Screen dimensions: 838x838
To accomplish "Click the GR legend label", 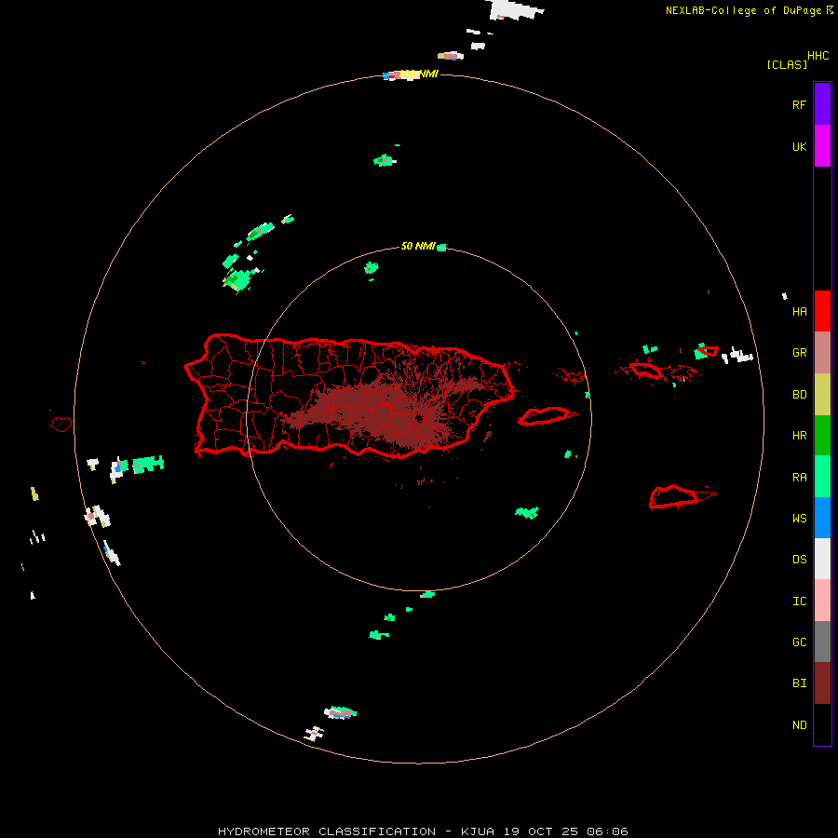I will 799,353.
